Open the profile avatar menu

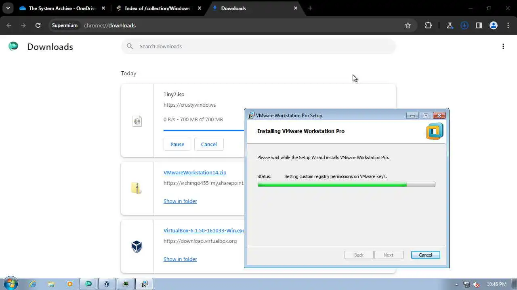pyautogui.click(x=494, y=25)
